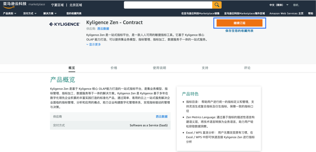Viewport: 316px width, 152px height.
Task: Open 您的收藏列表 in navigation bar
Action: point(74,13)
